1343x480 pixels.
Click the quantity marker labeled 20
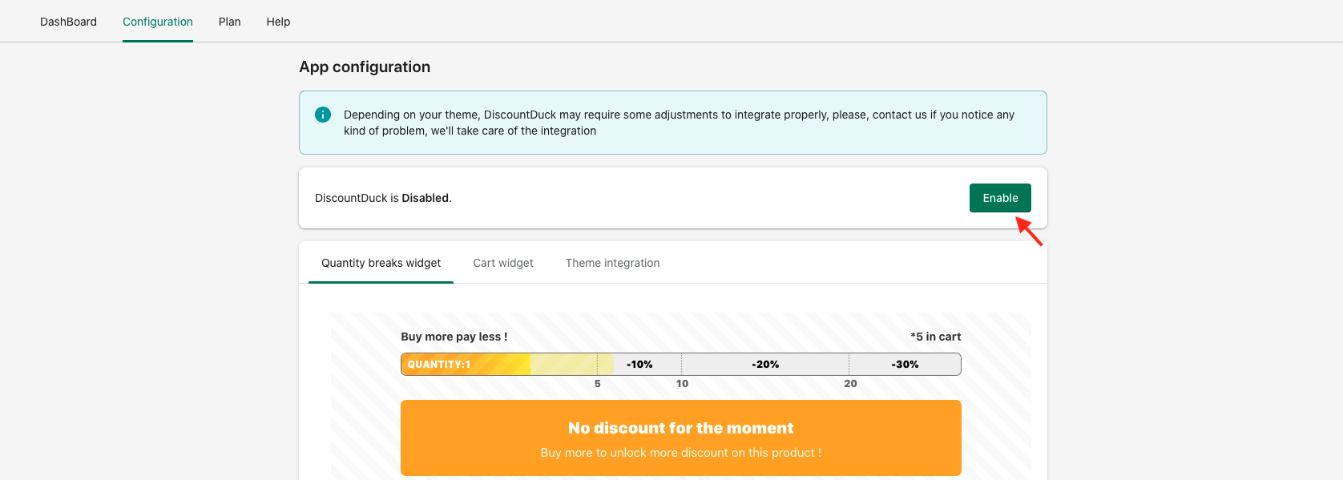click(x=850, y=384)
